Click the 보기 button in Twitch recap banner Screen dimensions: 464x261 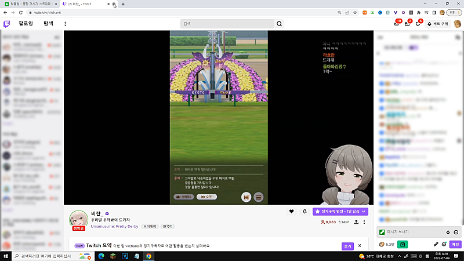pyautogui.click(x=347, y=246)
